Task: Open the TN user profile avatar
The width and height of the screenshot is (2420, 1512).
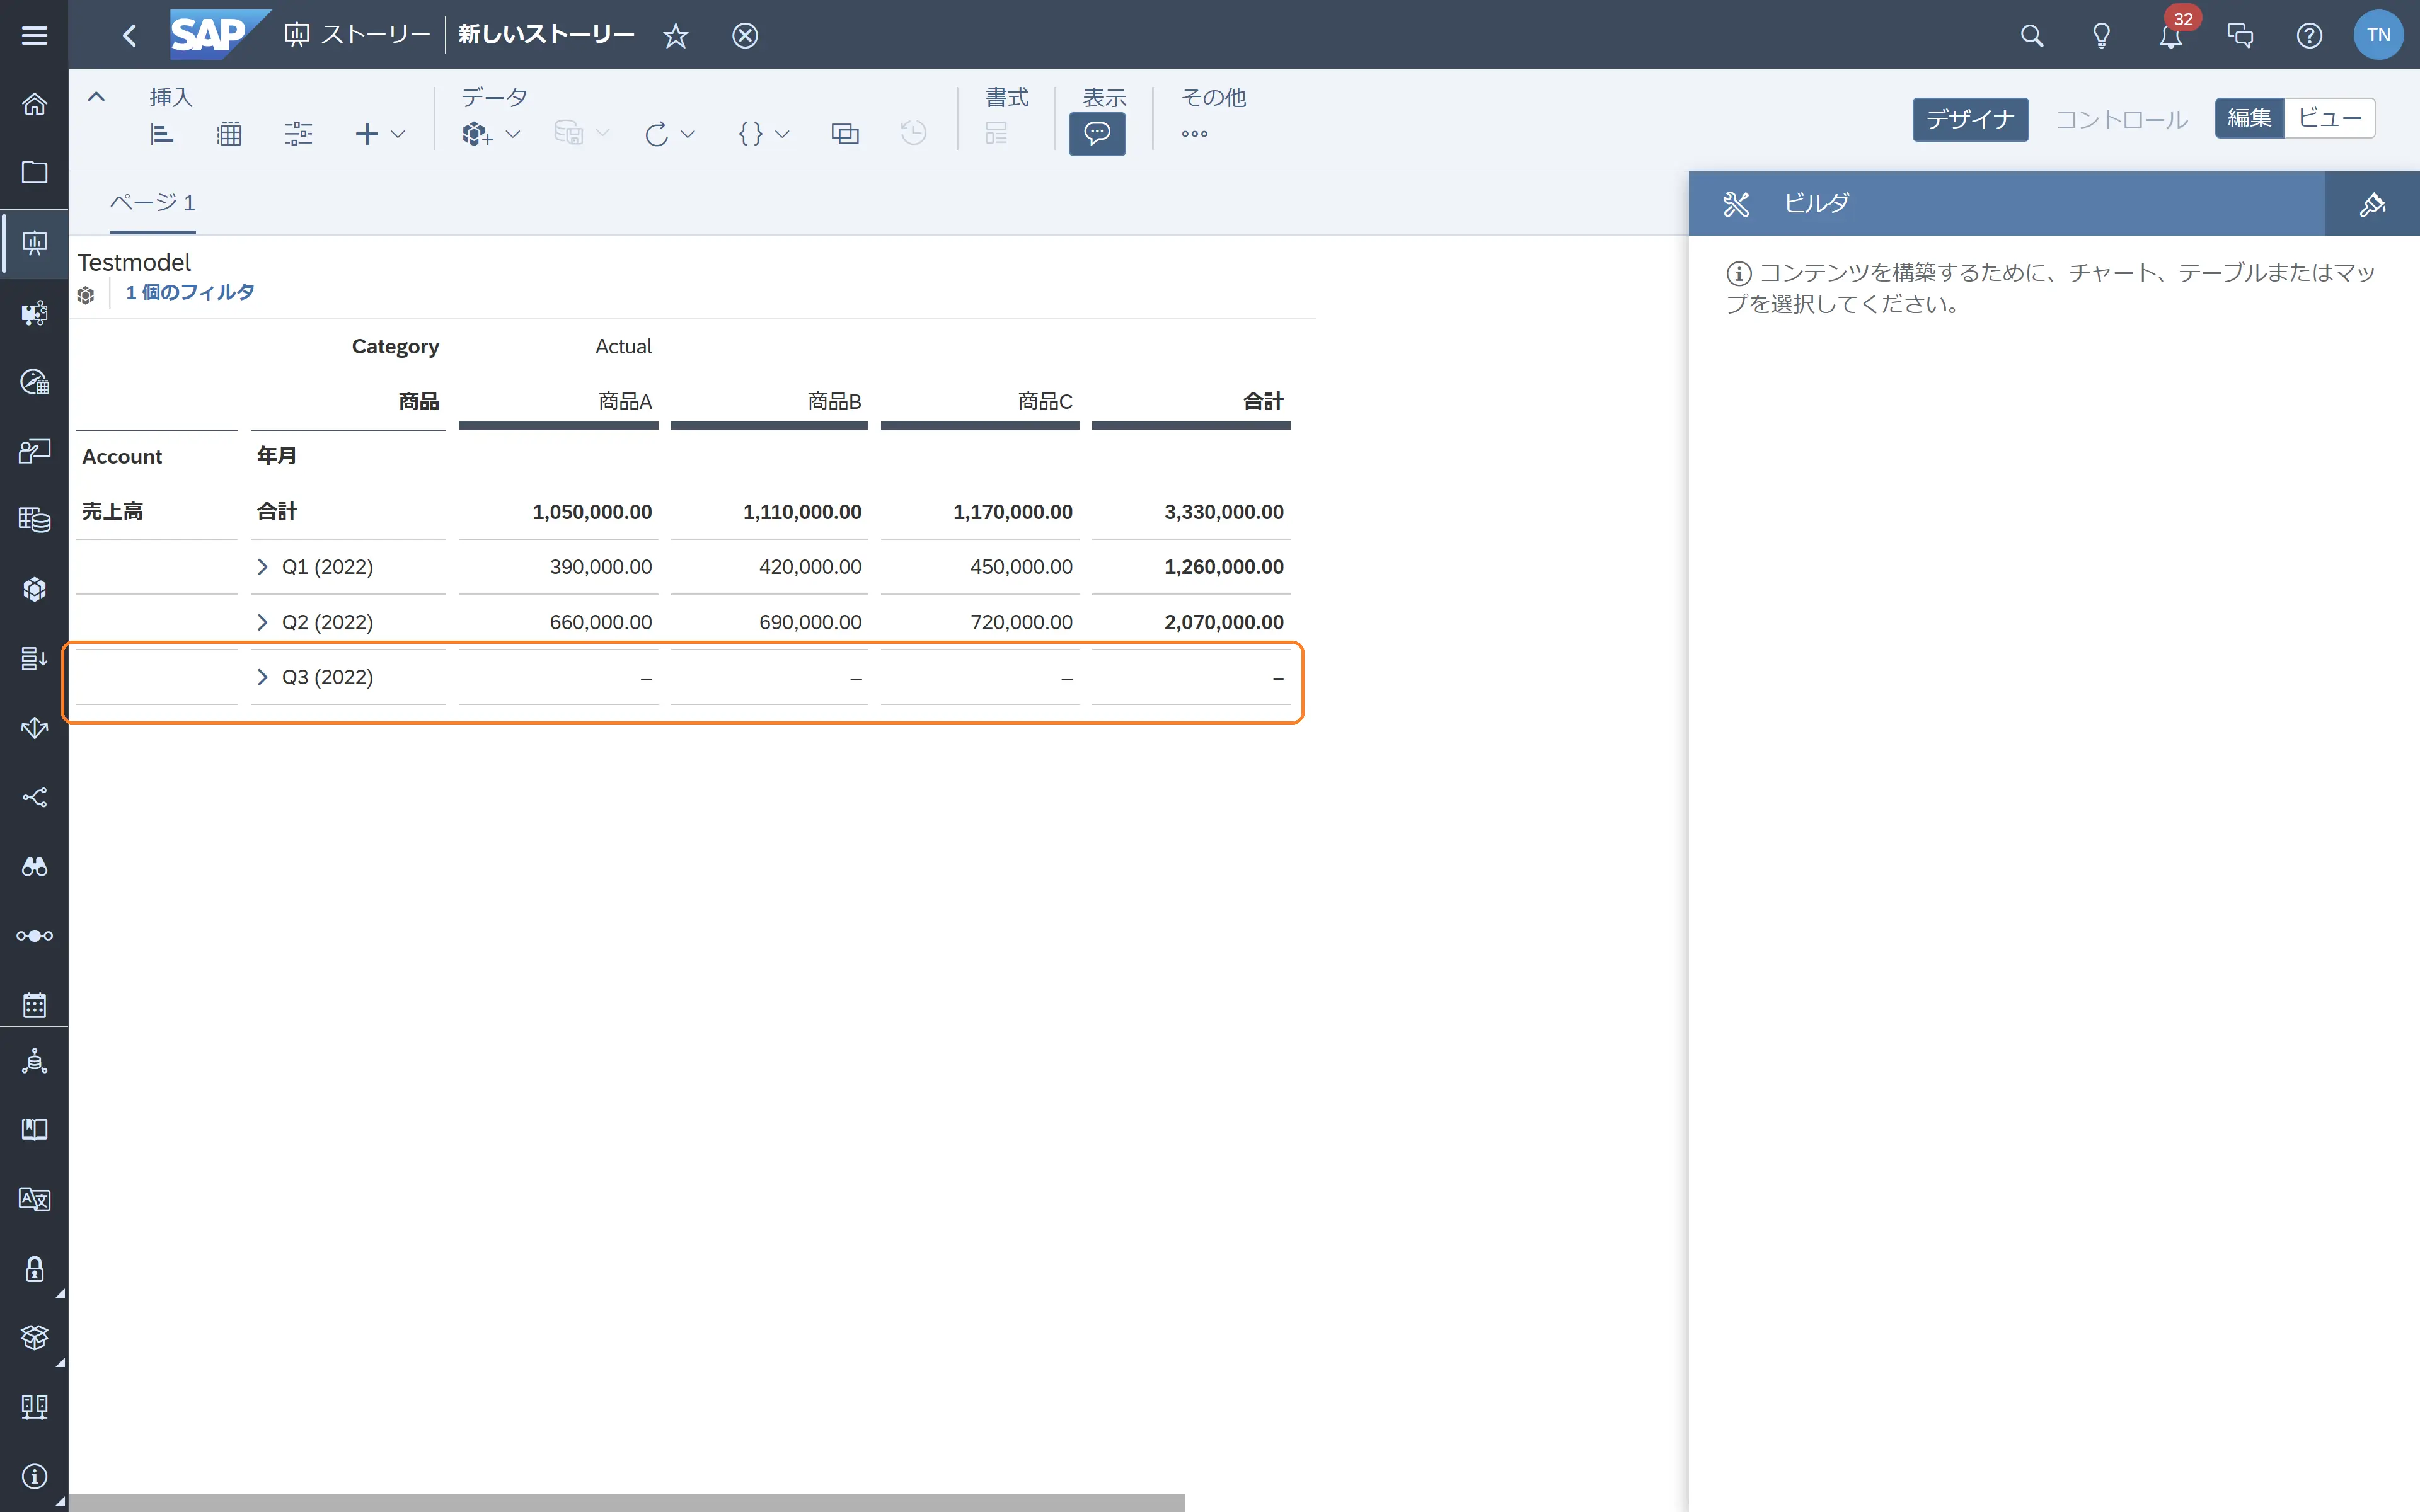Action: [x=2378, y=35]
